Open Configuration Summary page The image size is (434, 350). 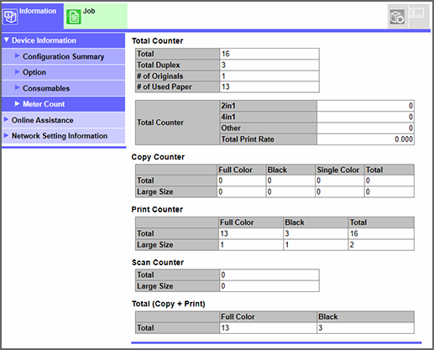[x=63, y=56]
